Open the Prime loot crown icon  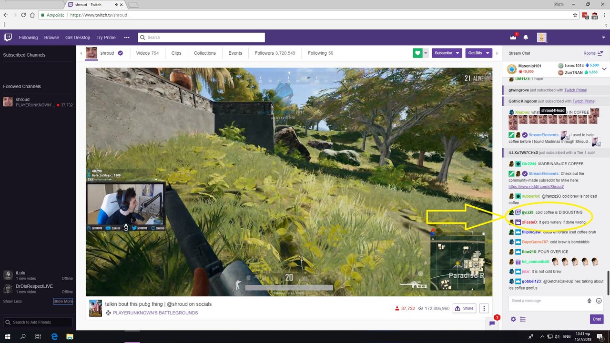[x=513, y=37]
